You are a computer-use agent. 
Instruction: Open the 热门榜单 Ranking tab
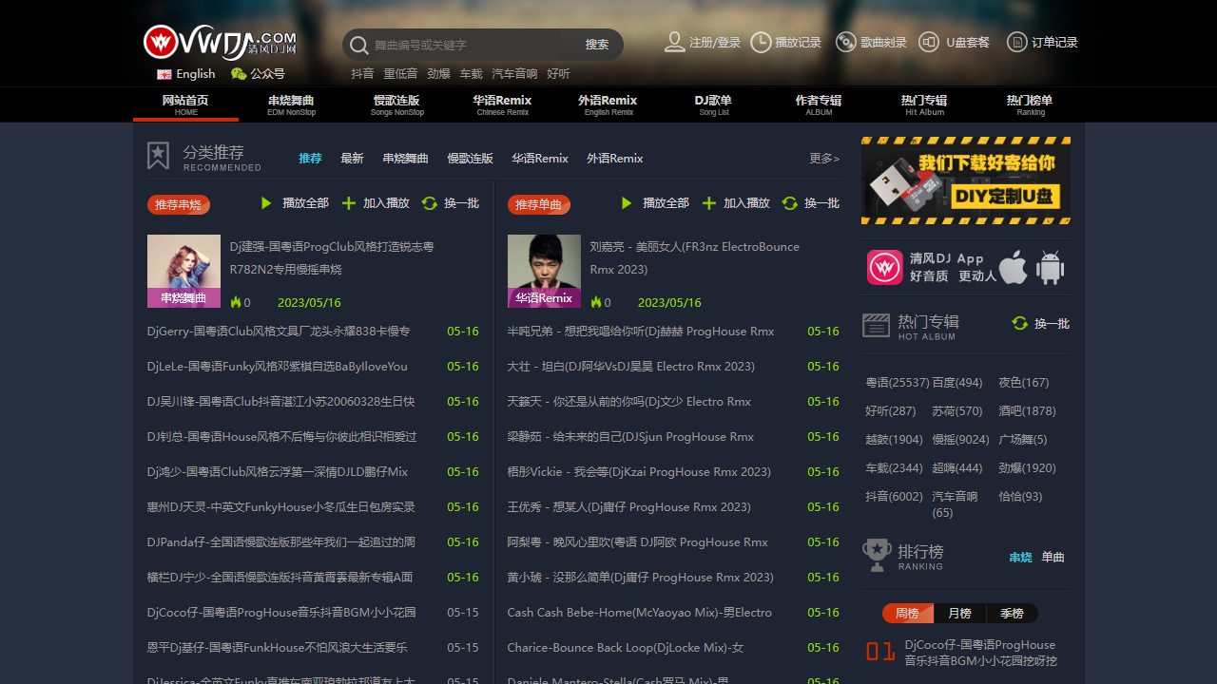click(x=1030, y=104)
